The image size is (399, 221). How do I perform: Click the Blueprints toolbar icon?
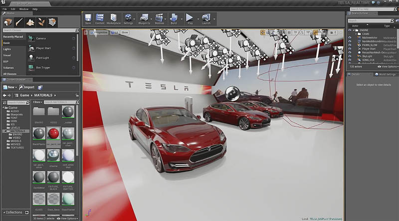coord(144,19)
